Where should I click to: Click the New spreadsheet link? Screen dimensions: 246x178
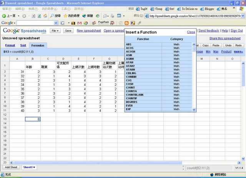tap(89, 31)
